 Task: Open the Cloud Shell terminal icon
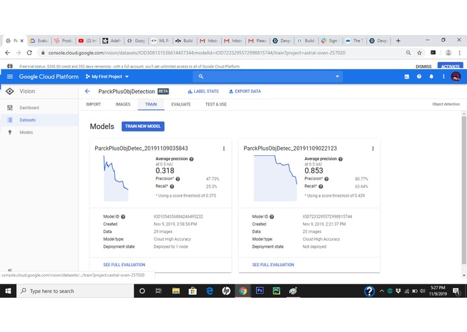pos(407,77)
